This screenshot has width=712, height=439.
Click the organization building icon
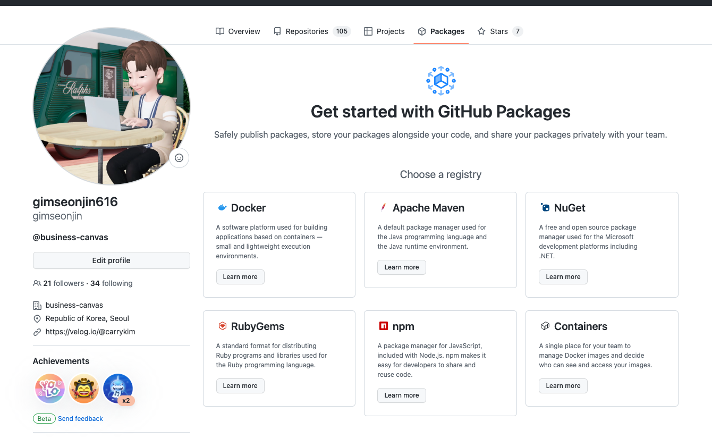37,306
